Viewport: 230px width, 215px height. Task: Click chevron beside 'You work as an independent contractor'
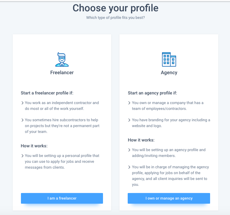[22, 103]
